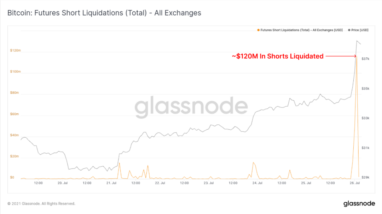Screen dimensions: 382x214
Task: Click the 20. Jul date label
Action: 63,183
